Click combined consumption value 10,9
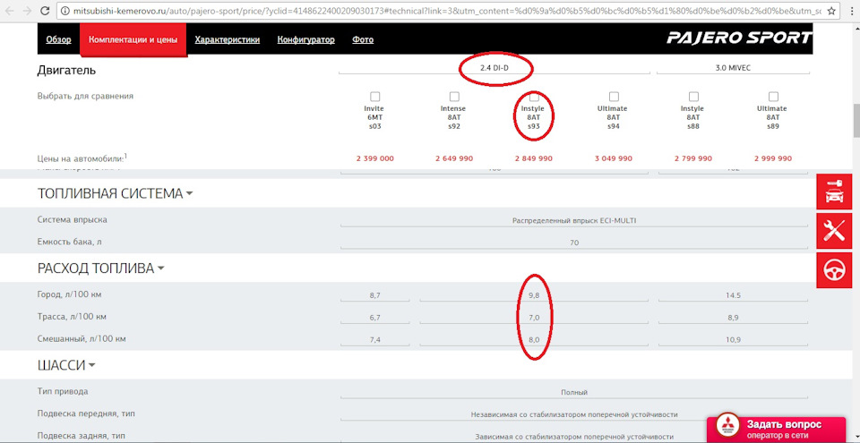Viewport: 860px width, 443px height. pos(733,340)
